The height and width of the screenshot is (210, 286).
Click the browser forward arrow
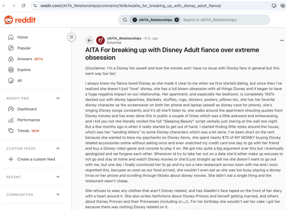13,6
